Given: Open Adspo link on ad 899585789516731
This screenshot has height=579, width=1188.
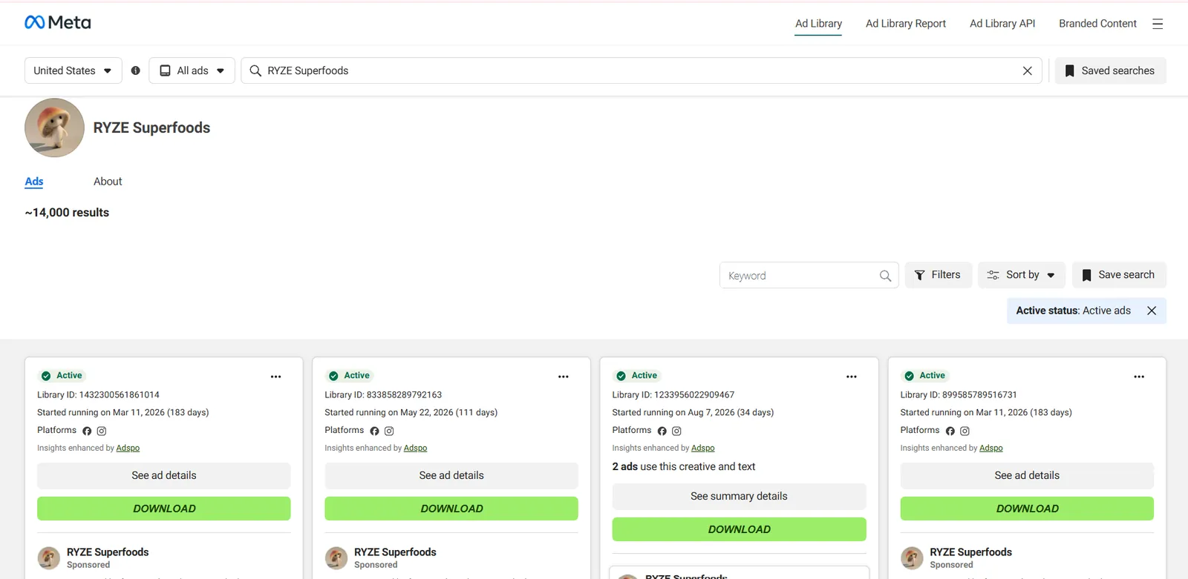Looking at the screenshot, I should point(990,448).
